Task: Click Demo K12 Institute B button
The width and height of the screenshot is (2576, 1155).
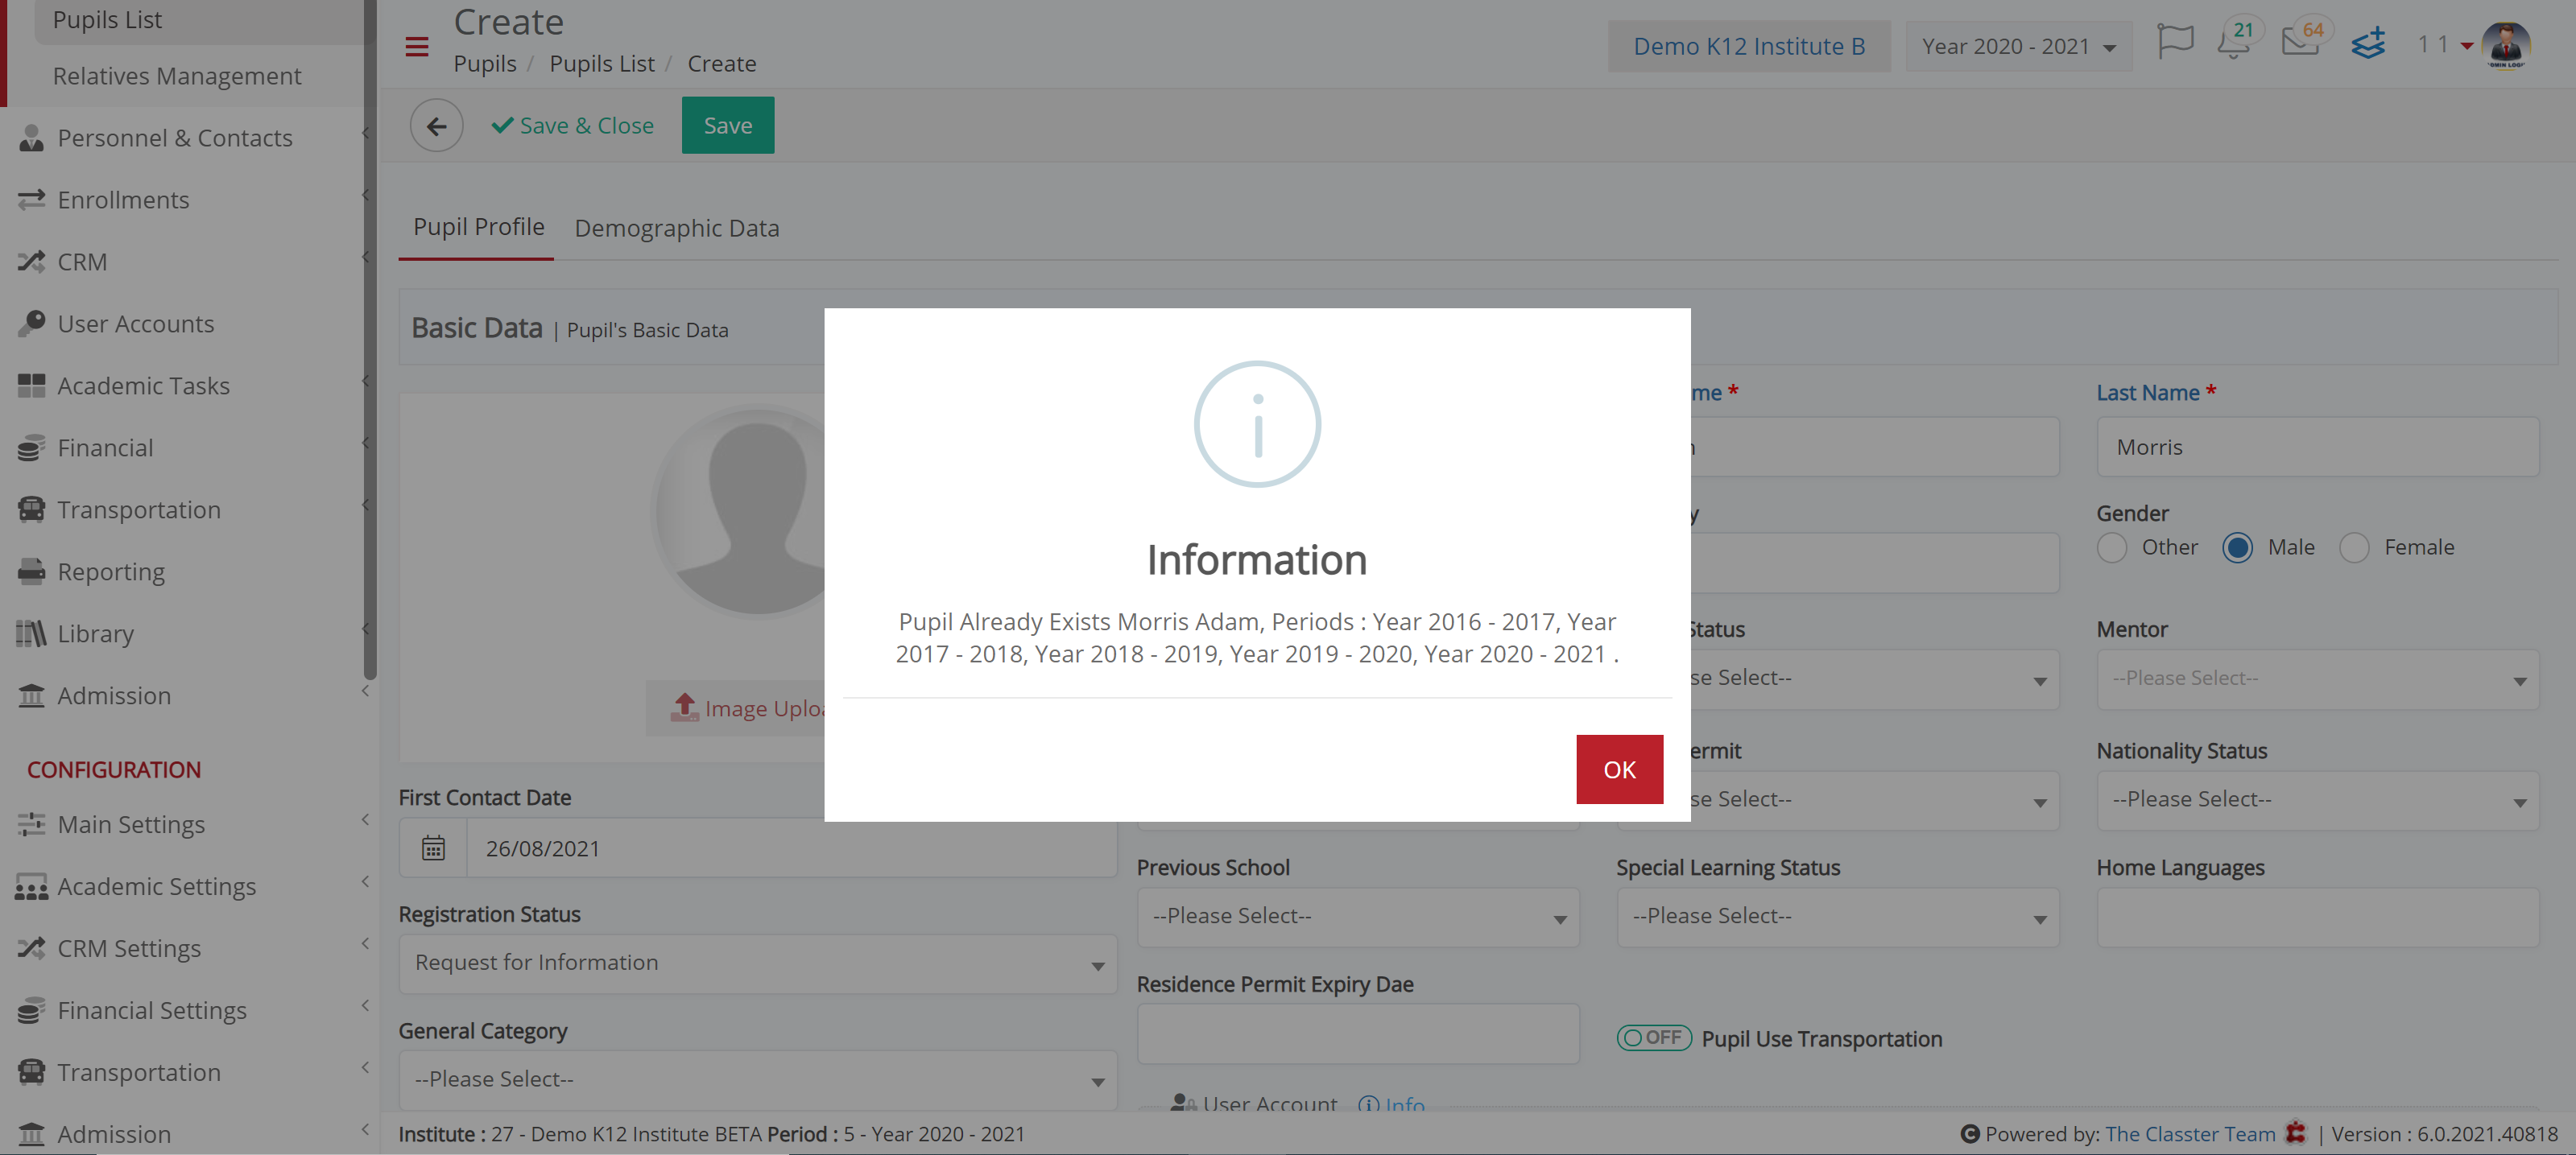Action: [1748, 46]
